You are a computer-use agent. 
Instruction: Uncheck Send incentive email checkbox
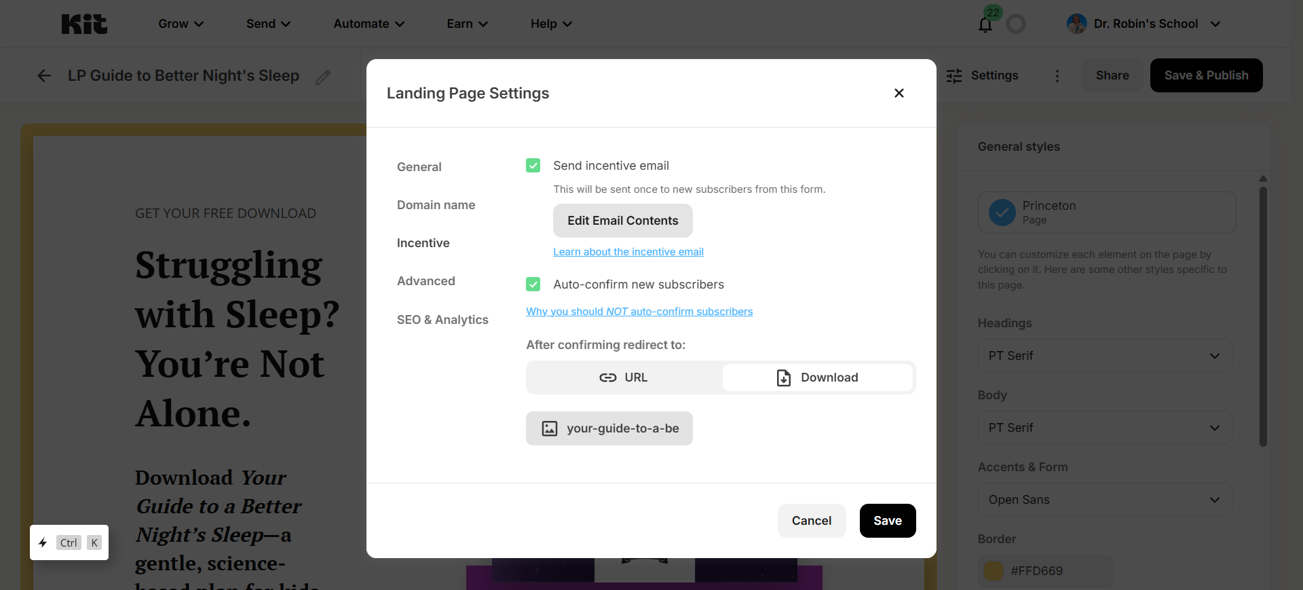[533, 166]
